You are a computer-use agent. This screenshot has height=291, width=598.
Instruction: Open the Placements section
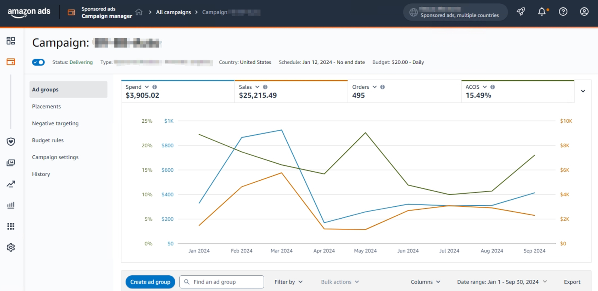pyautogui.click(x=46, y=106)
